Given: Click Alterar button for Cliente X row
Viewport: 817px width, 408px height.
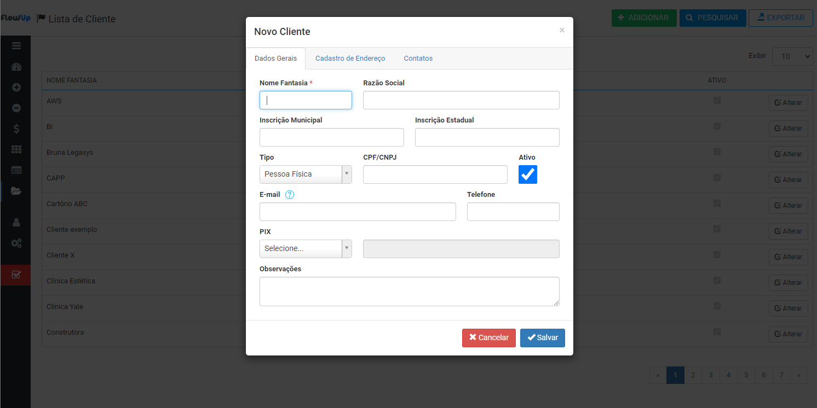Looking at the screenshot, I should pos(789,257).
